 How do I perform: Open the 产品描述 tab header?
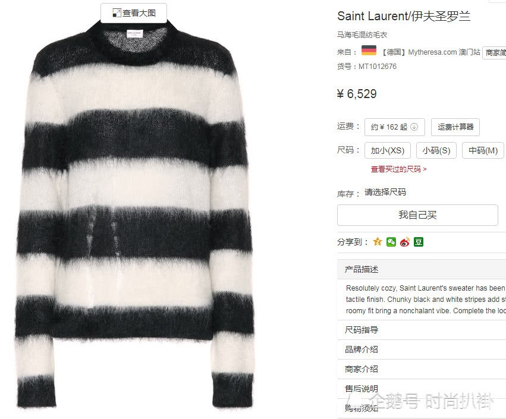coord(422,269)
